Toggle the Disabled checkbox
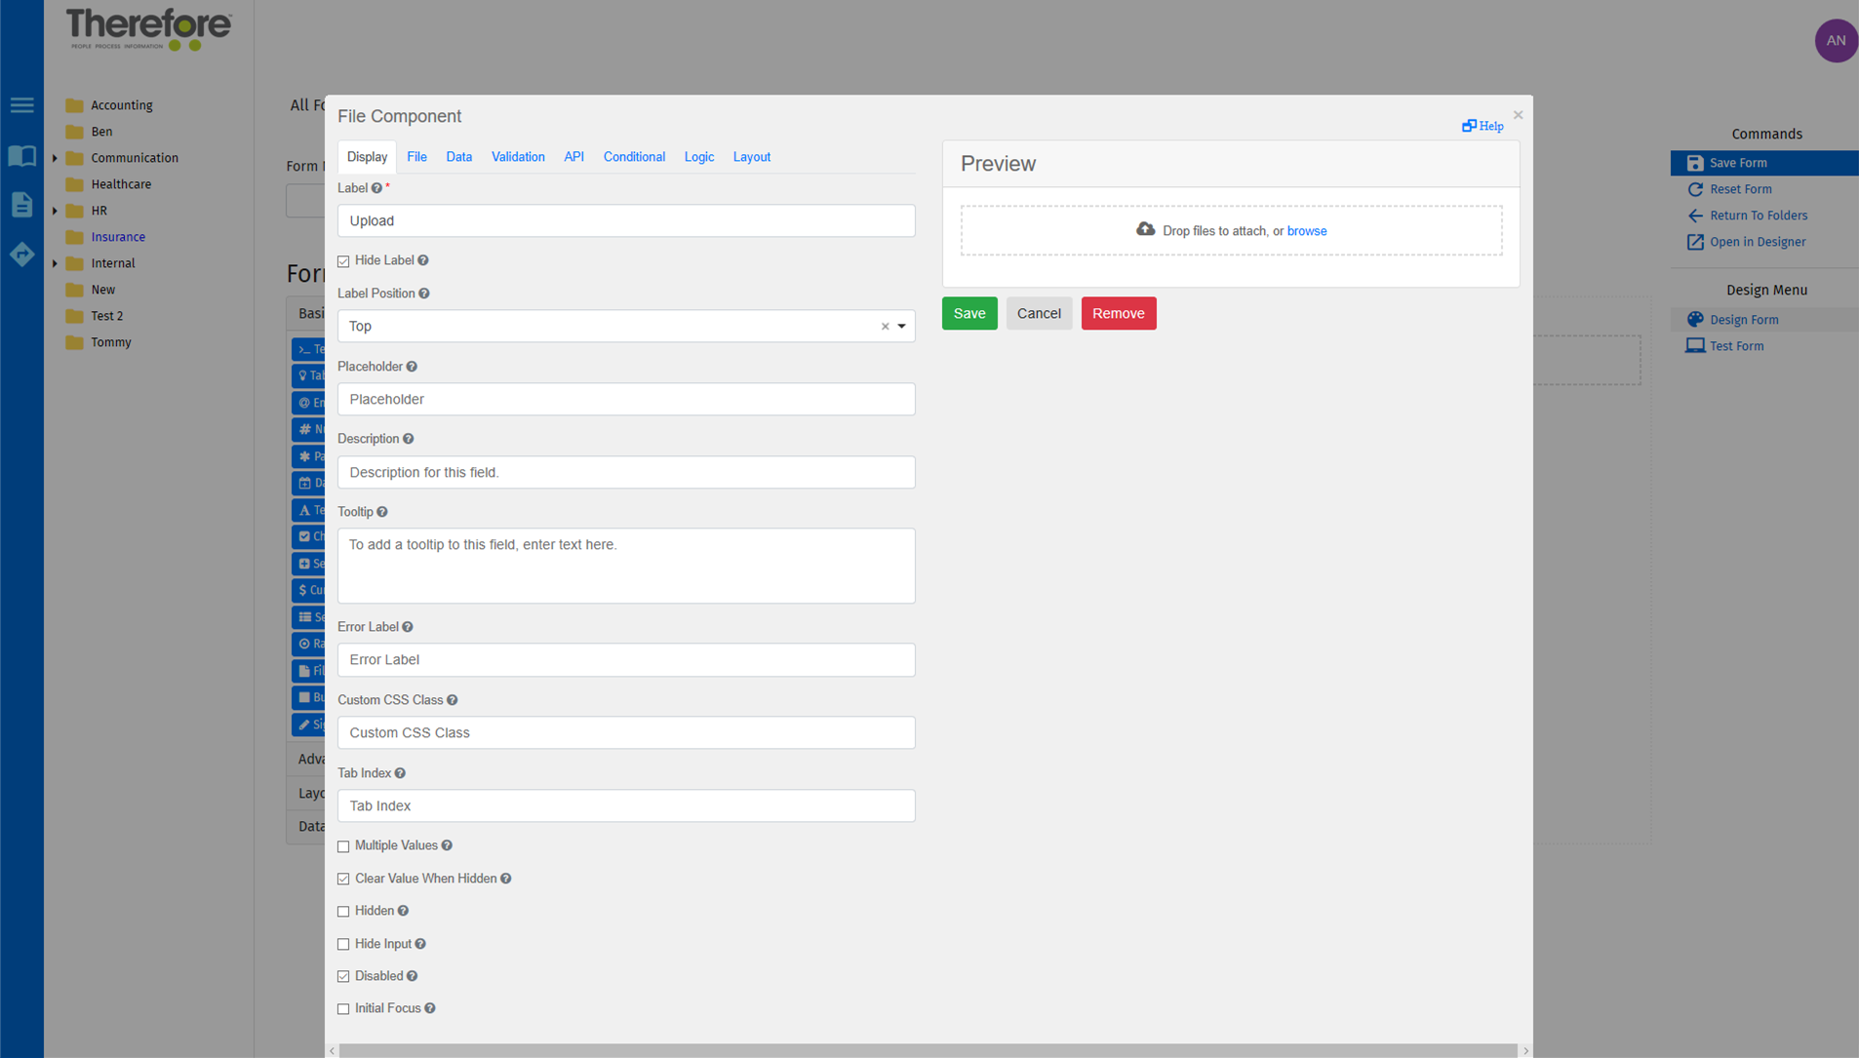Image resolution: width=1859 pixels, height=1058 pixels. point(343,976)
